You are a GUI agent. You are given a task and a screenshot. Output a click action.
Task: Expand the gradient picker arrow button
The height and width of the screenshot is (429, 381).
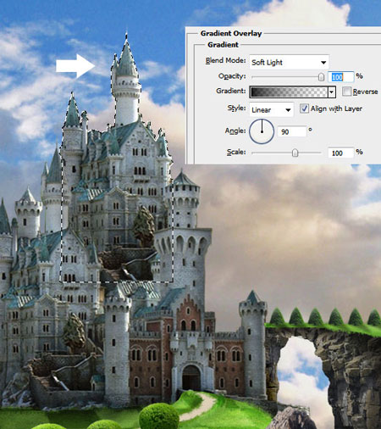332,92
